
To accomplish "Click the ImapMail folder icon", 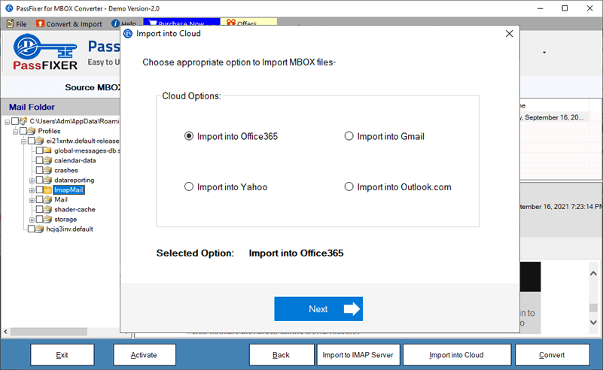I will (47, 190).
